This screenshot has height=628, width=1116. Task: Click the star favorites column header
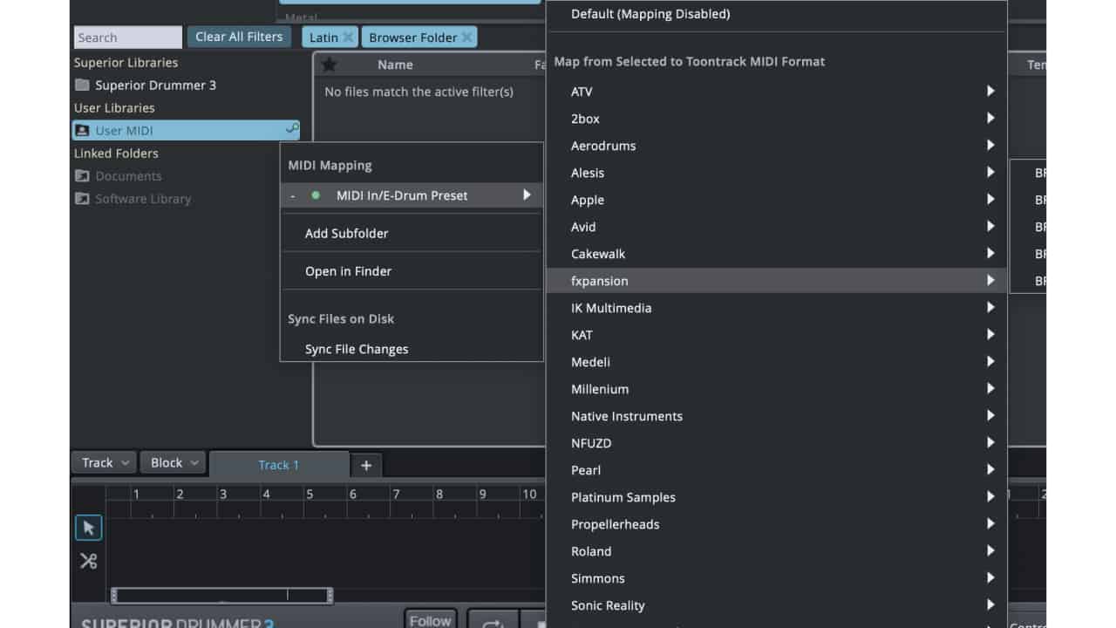(x=329, y=65)
